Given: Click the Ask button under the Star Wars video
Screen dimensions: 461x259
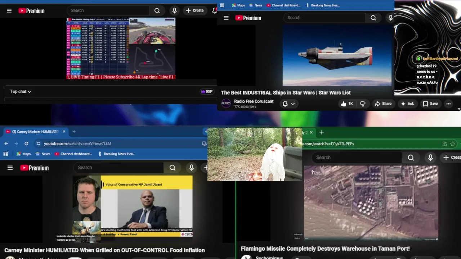Looking at the screenshot, I should pyautogui.click(x=407, y=104).
